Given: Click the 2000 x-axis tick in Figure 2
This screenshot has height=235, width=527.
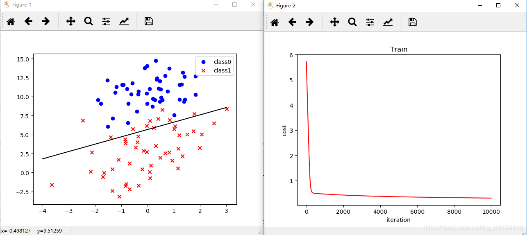Looking at the screenshot, I should coord(343,212).
